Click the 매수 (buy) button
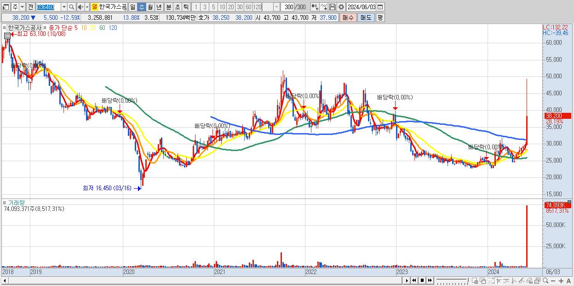574x286 pixels. (x=348, y=18)
